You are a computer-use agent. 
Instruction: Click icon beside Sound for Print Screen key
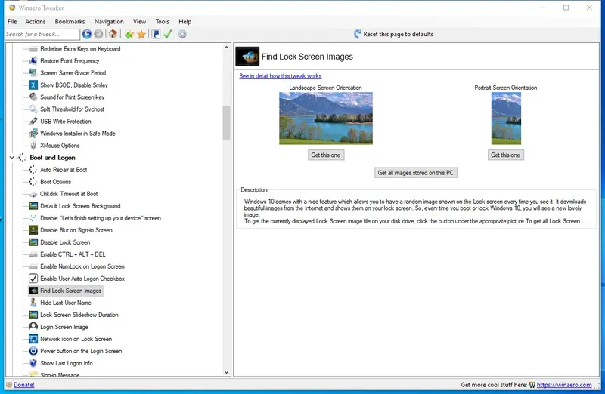pyautogui.click(x=33, y=97)
